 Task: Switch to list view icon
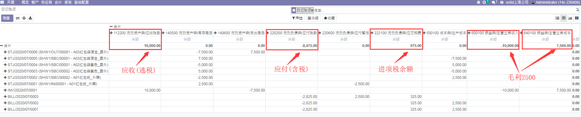[557, 18]
